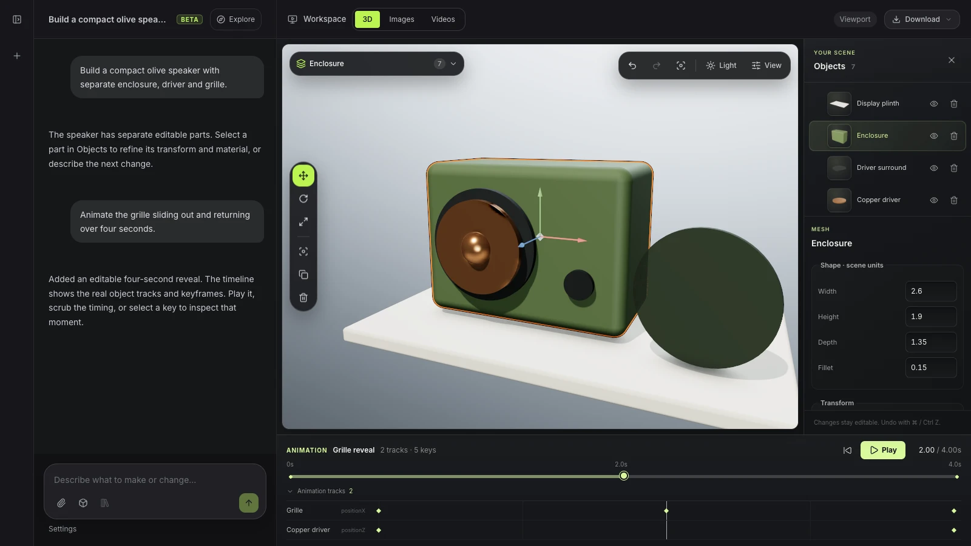Click the 3D cube icon in prompt box
The width and height of the screenshot is (971, 546).
point(83,503)
